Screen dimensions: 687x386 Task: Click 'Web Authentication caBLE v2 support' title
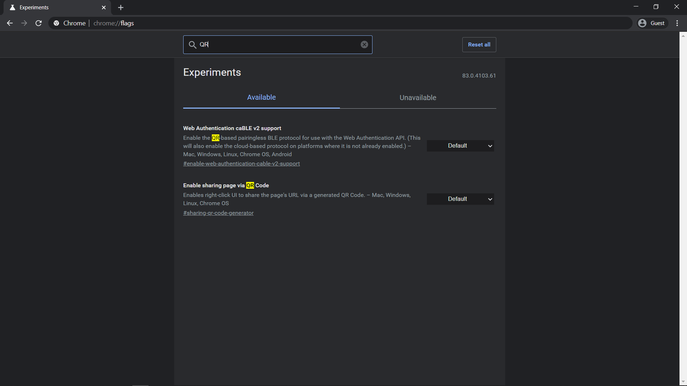pos(232,128)
